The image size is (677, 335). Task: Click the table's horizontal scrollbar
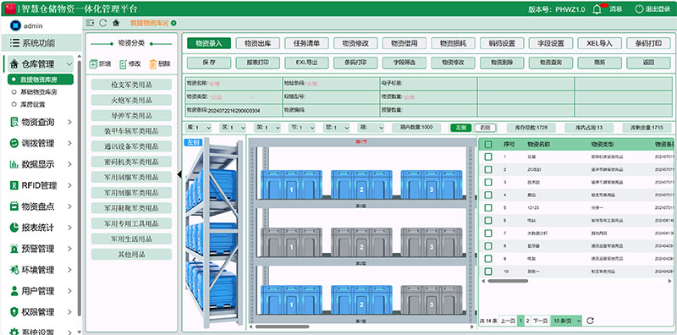pos(508,281)
